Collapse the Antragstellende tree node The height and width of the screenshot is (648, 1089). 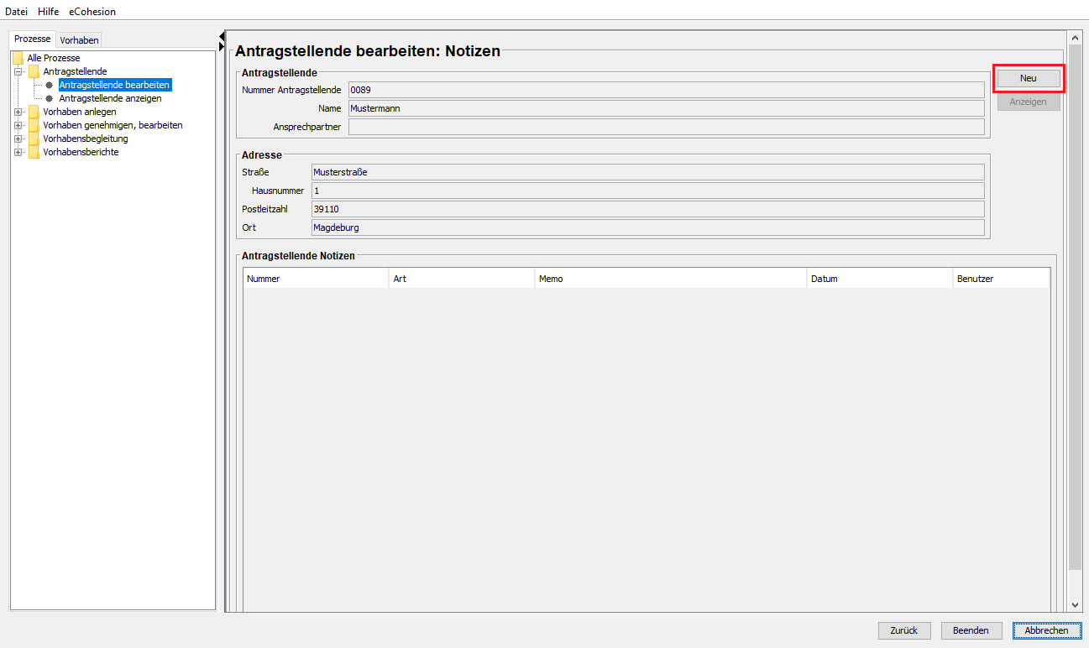[18, 71]
